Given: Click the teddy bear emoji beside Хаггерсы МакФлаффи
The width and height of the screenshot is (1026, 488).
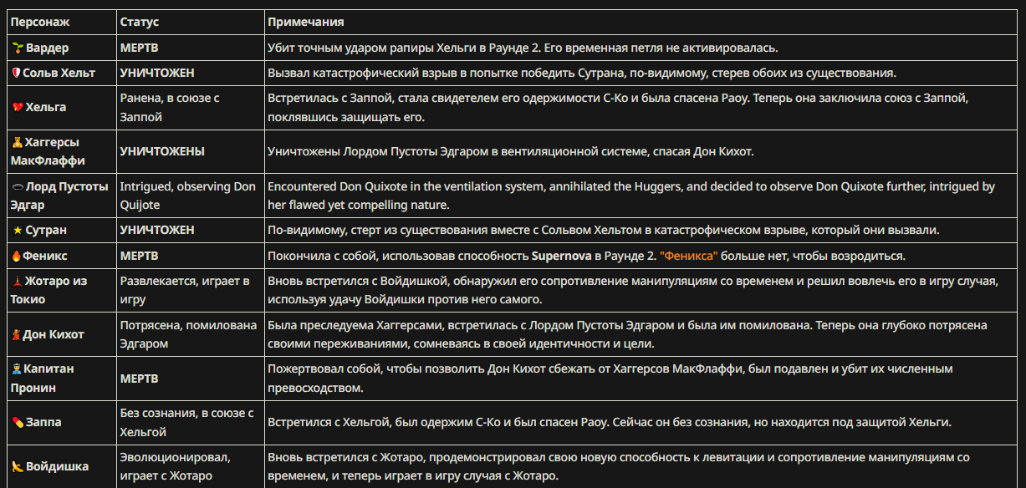Looking at the screenshot, I should pyautogui.click(x=16, y=143).
